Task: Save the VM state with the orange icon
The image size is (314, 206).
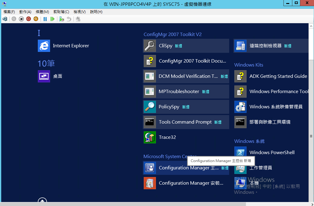Action: click(36, 19)
